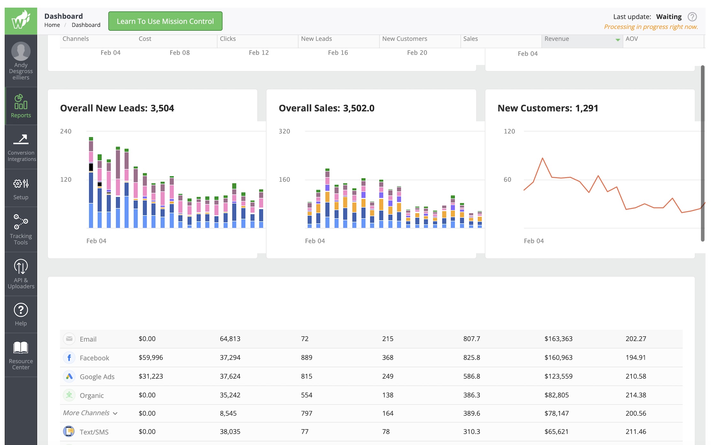Click the Google Ads channel icon
Image resolution: width=711 pixels, height=445 pixels.
pos(69,376)
